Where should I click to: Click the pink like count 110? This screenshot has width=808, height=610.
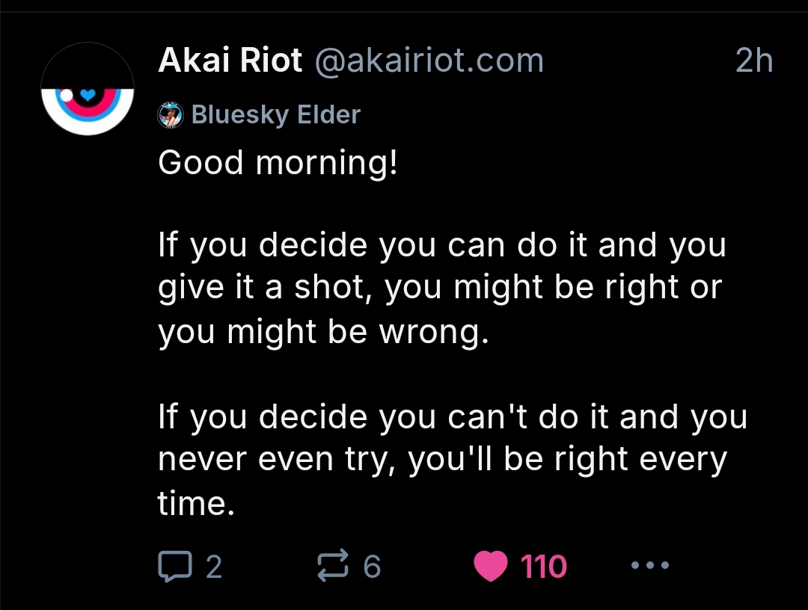[544, 567]
